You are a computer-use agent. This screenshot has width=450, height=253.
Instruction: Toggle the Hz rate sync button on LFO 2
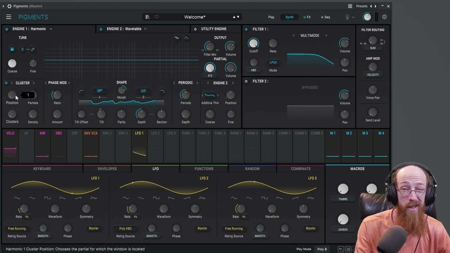[x=135, y=217]
